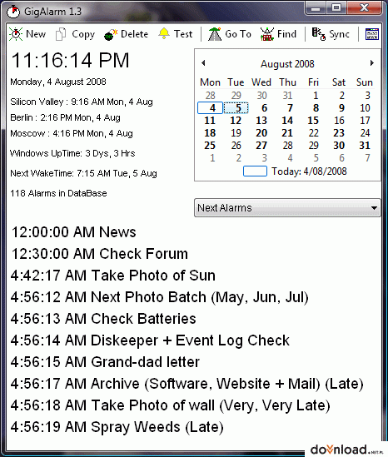Click the GigAlarm clock icon in title bar
The width and height of the screenshot is (388, 457).
[13, 12]
